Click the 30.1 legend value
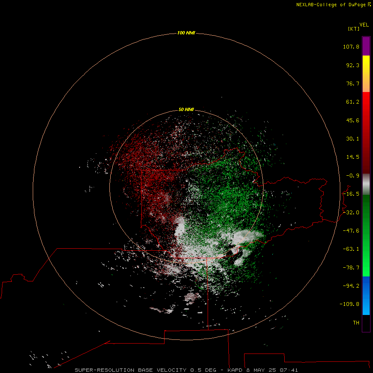 click(353, 139)
